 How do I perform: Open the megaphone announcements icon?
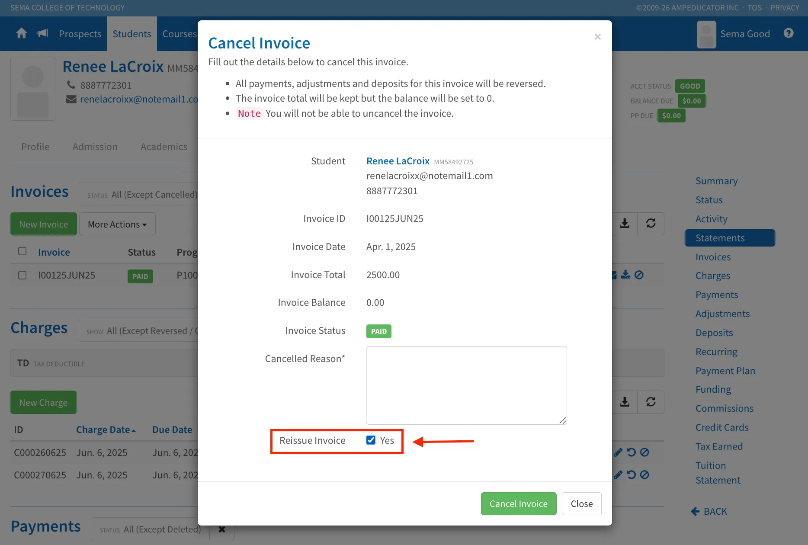coord(42,33)
